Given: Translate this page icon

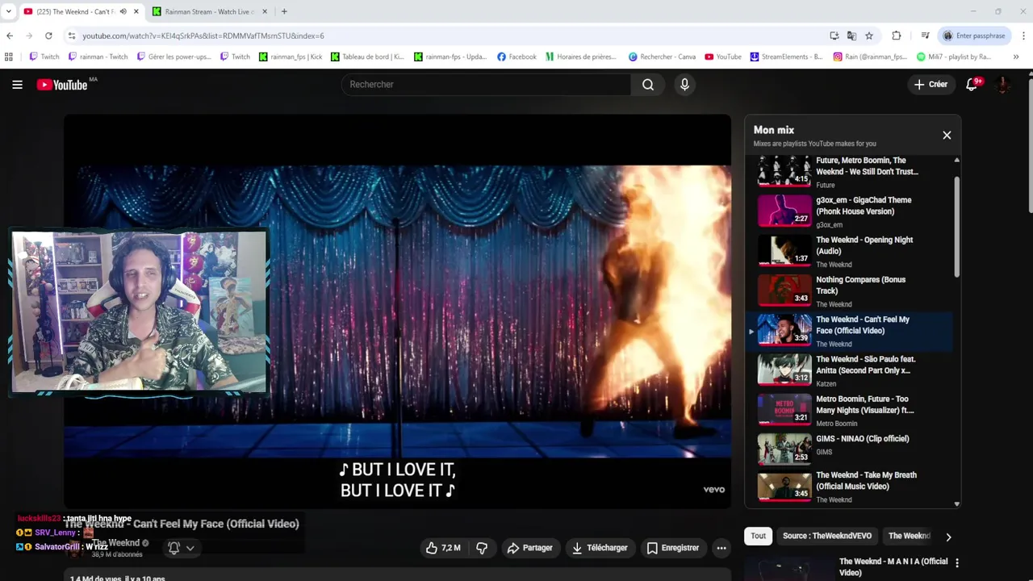Looking at the screenshot, I should (851, 36).
